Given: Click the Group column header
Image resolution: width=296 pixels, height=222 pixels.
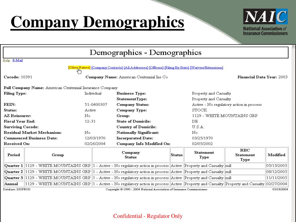Looking at the screenshot, I should point(58,155).
